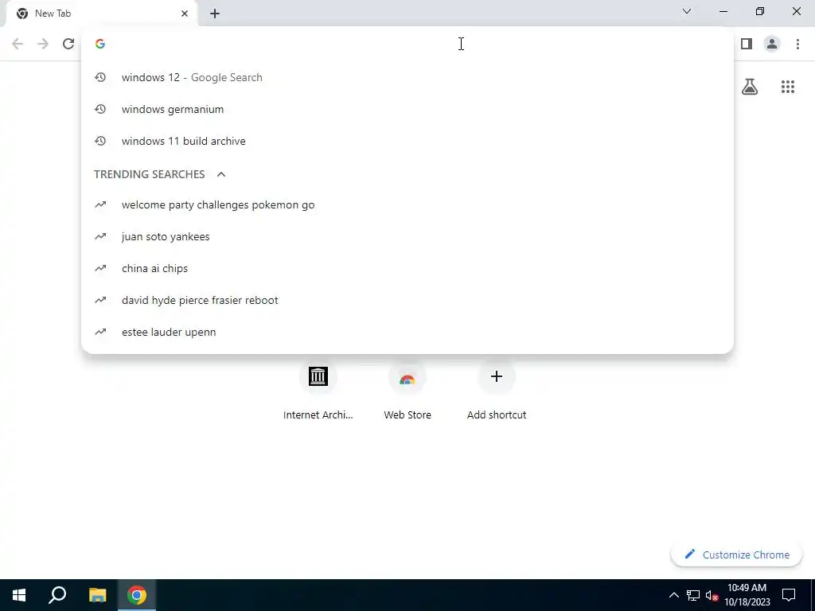This screenshot has height=611, width=815.
Task: Choose 'juan soto yankees' trending search
Action: (407, 236)
